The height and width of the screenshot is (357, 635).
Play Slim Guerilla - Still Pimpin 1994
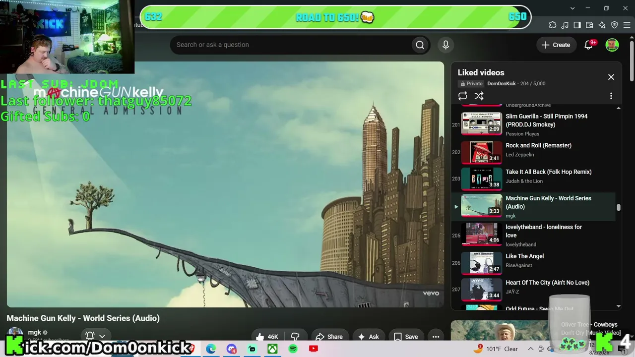click(547, 120)
